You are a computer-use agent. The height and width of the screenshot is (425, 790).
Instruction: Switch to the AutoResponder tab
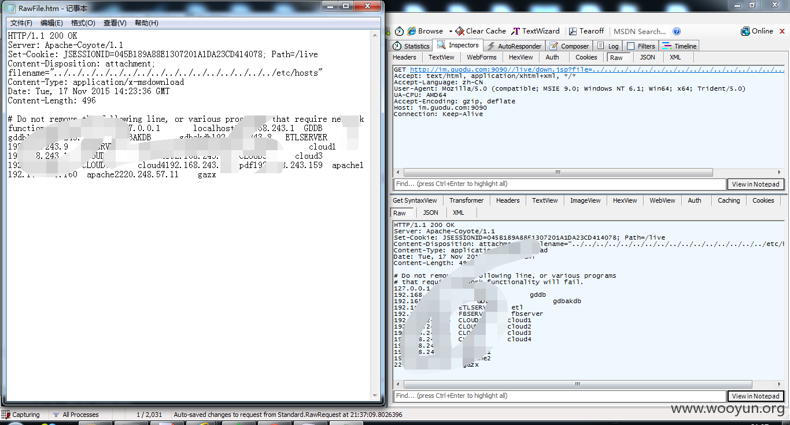(514, 46)
